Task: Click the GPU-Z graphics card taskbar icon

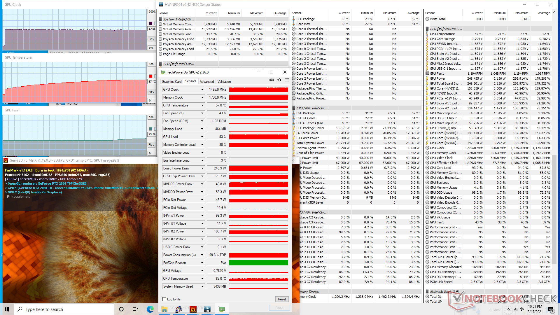Action: point(222,309)
